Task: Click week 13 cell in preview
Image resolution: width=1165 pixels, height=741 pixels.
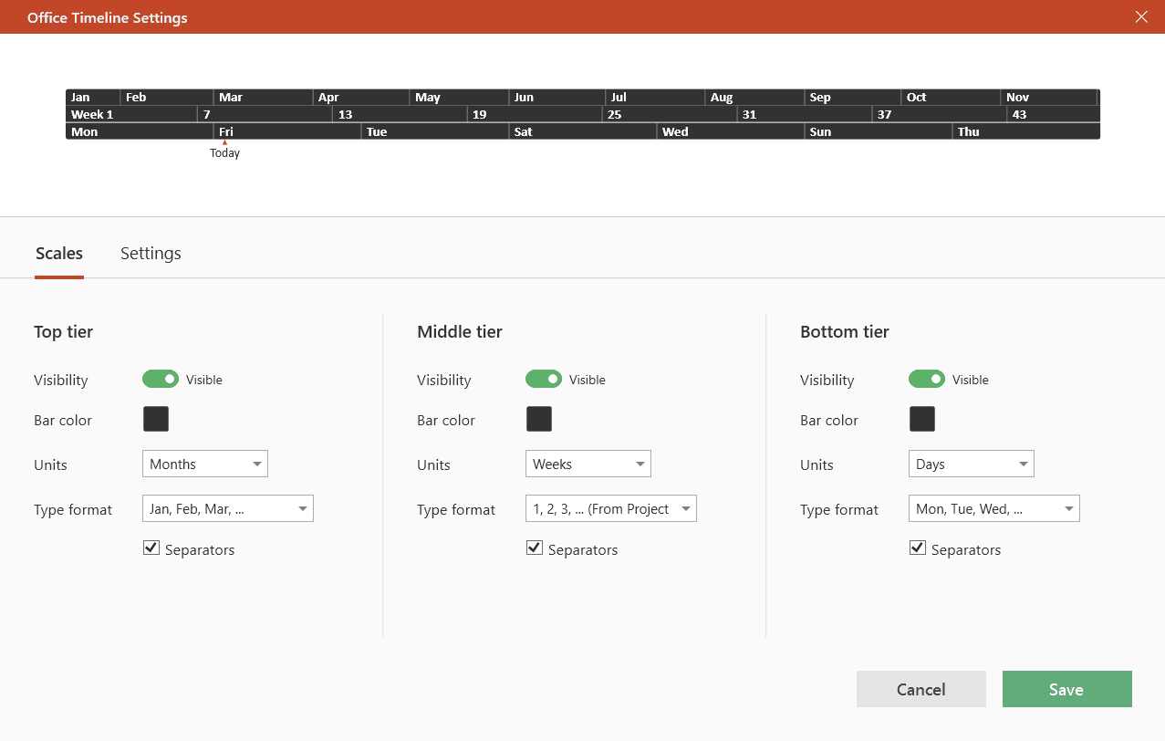Action: point(400,114)
